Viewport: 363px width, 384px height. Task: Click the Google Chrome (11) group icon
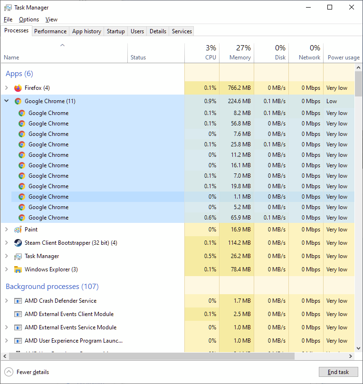[18, 101]
